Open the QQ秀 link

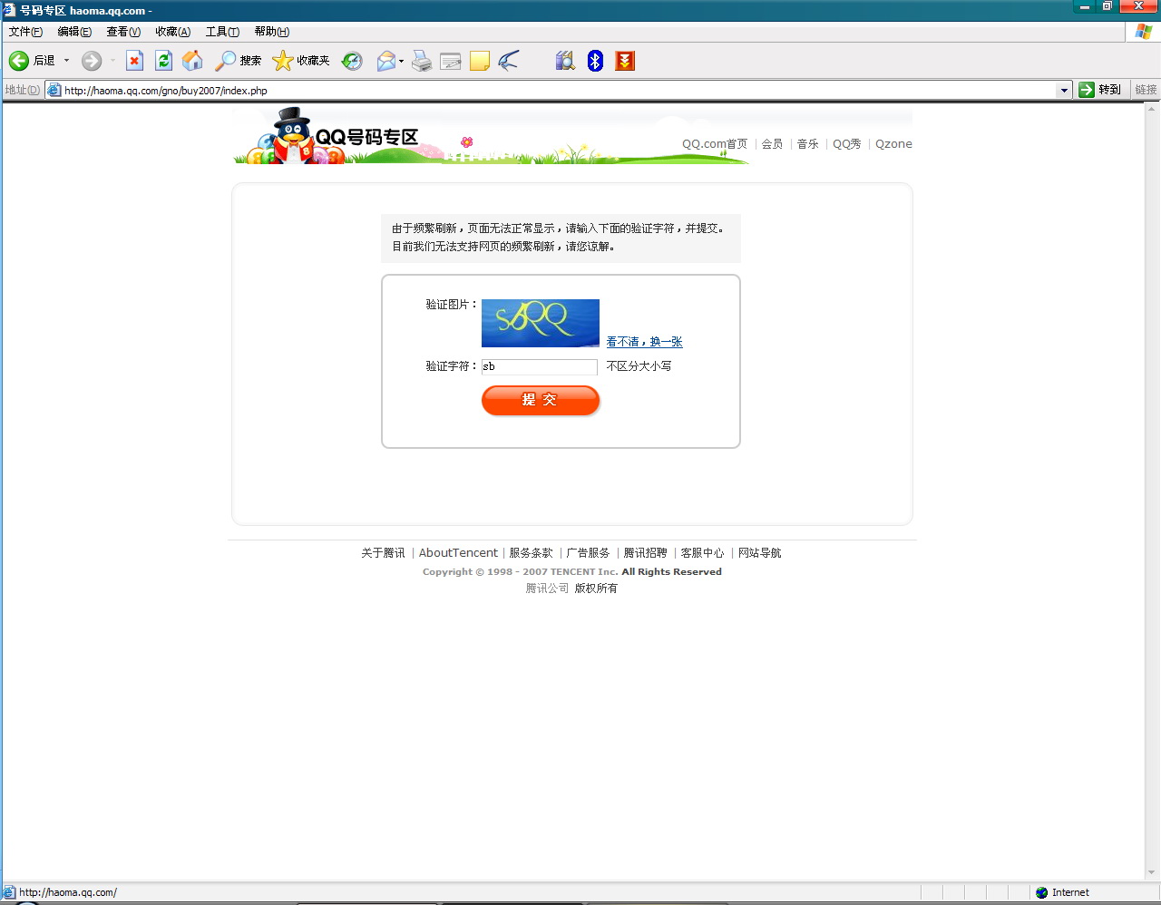click(847, 144)
